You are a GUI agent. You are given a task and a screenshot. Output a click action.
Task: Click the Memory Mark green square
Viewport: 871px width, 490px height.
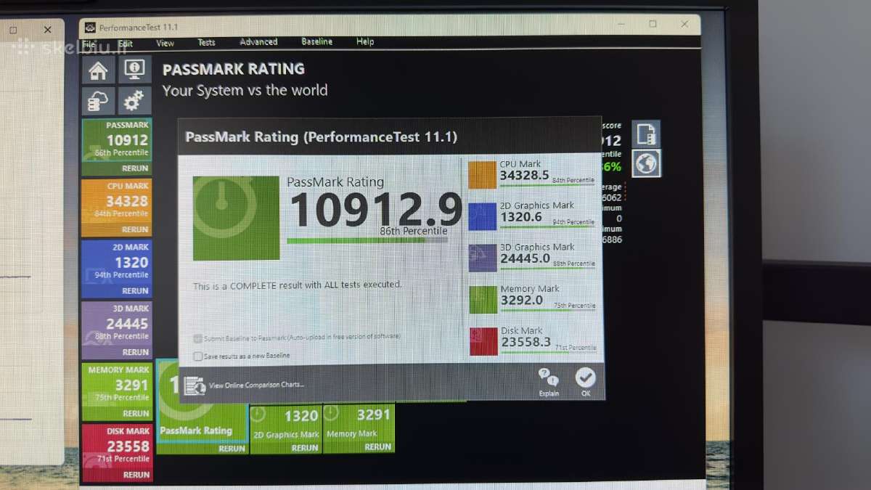(483, 299)
